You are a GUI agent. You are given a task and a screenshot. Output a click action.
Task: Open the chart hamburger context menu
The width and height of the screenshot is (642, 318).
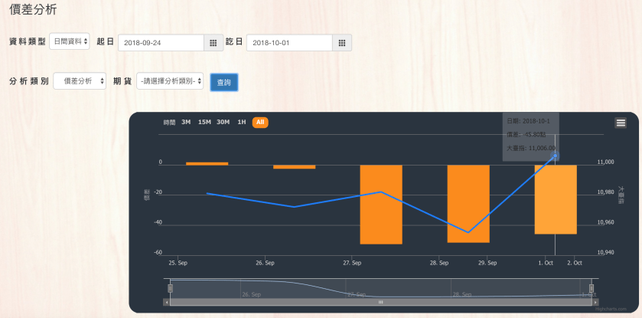point(621,123)
